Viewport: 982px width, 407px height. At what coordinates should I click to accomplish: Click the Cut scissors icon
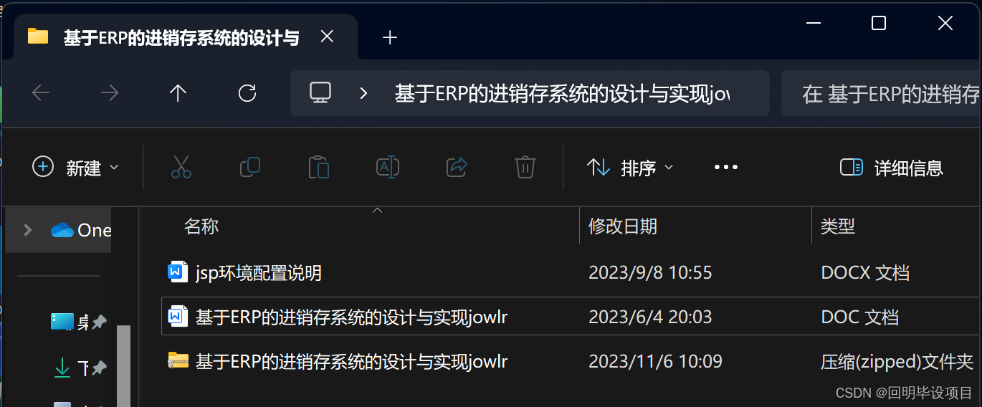click(x=181, y=168)
